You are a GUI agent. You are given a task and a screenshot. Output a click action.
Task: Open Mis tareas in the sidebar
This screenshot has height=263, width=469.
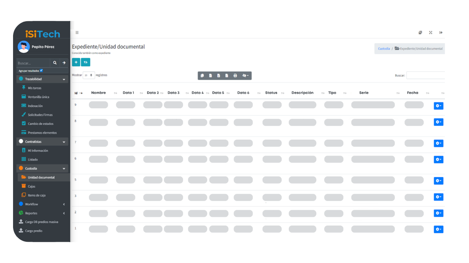(35, 88)
